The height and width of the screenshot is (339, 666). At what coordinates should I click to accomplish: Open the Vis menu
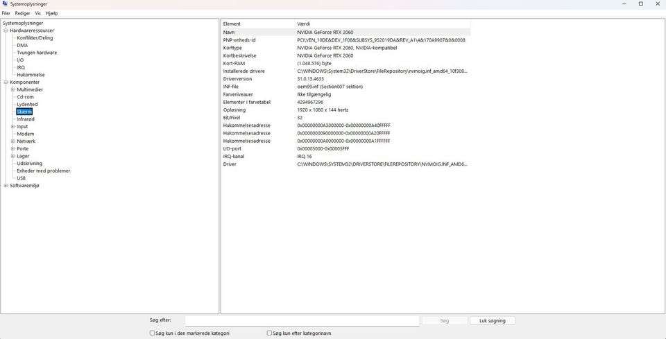[x=37, y=13]
